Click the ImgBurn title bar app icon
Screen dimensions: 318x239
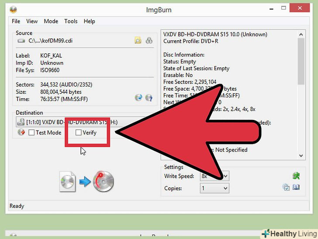[x=13, y=9]
